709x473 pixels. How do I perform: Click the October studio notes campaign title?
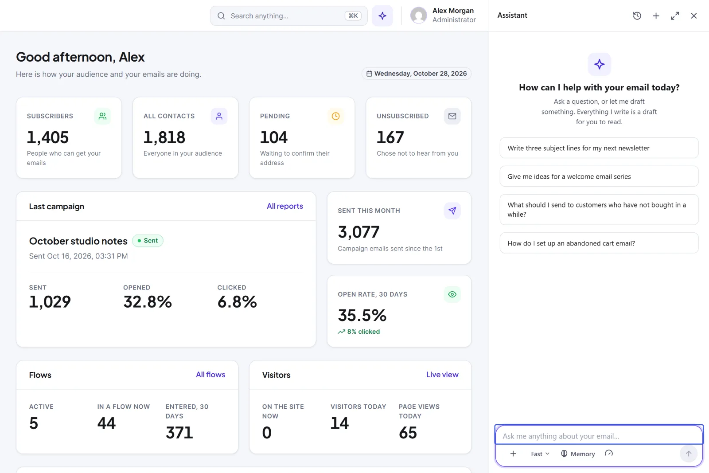coord(78,241)
